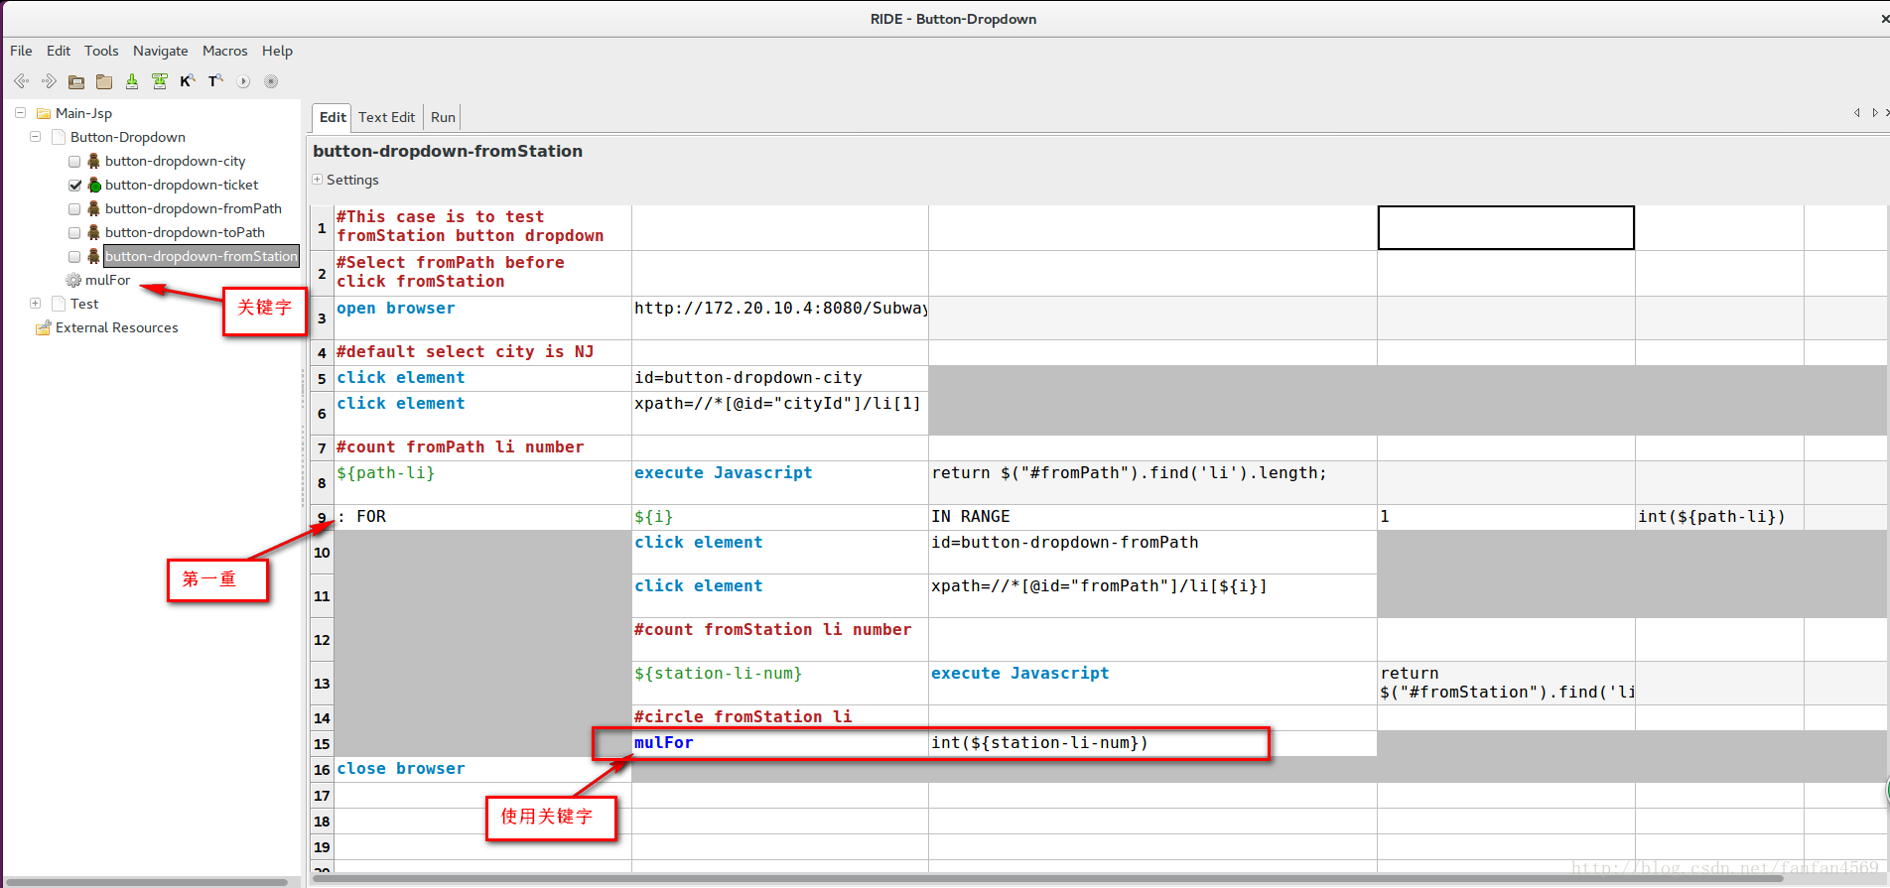Click the robot icon beside button-dropdown-fromStation
This screenshot has width=1890, height=888.
click(93, 256)
